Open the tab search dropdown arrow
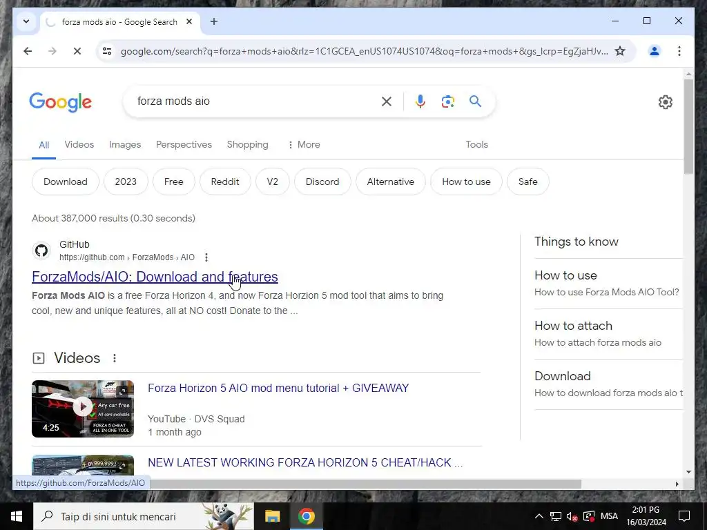This screenshot has width=707, height=530. 26,21
